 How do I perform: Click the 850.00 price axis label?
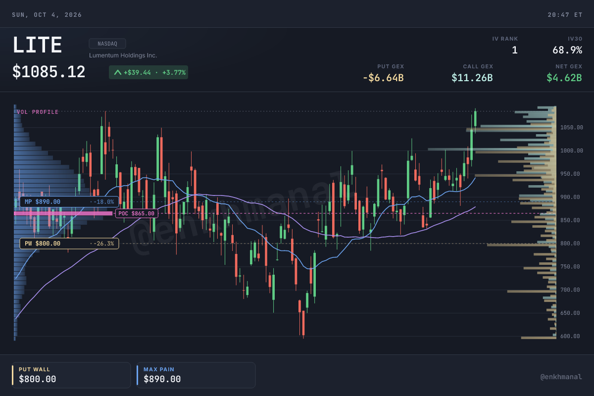[570, 220]
